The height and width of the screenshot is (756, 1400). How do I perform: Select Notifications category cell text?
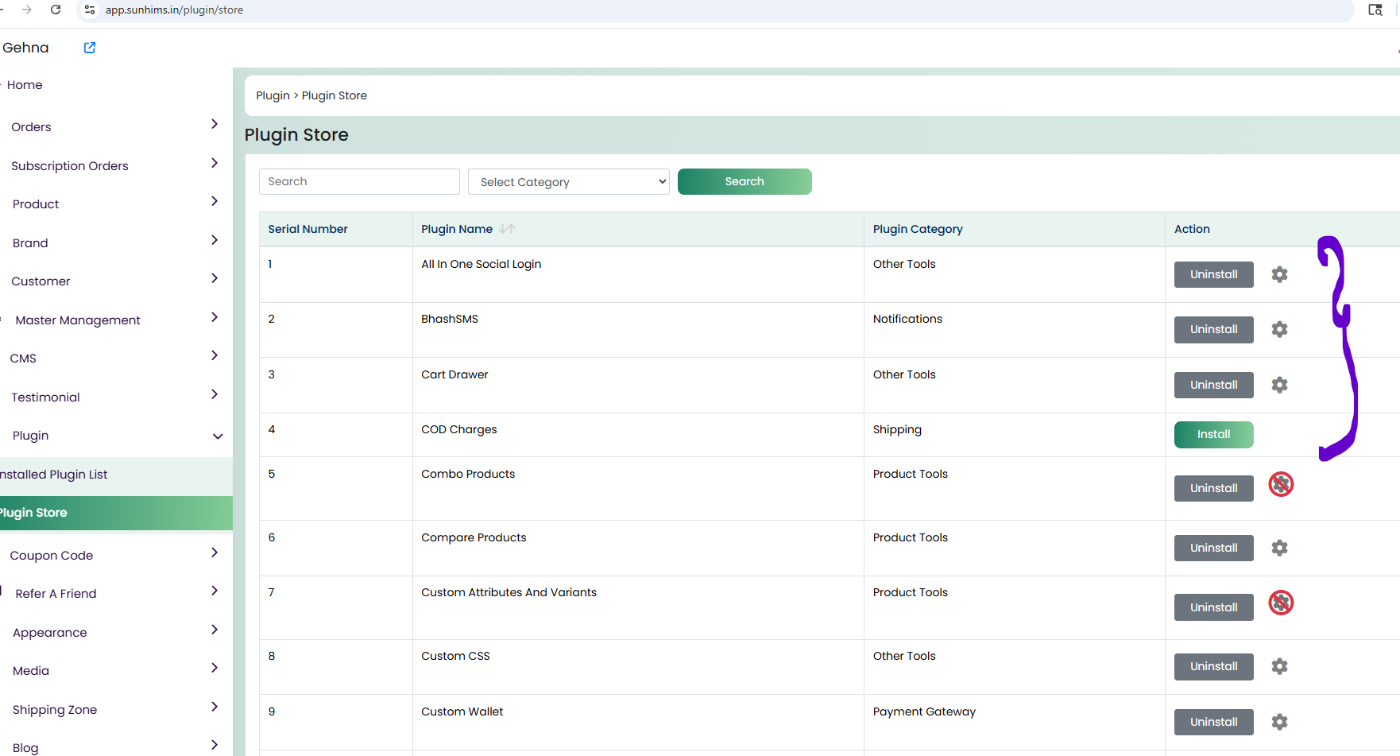click(x=907, y=319)
